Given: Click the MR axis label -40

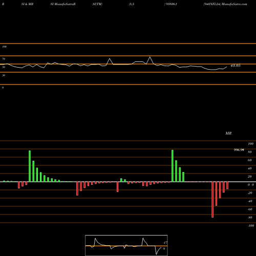Looking at the screenshot, I should pos(250,201).
